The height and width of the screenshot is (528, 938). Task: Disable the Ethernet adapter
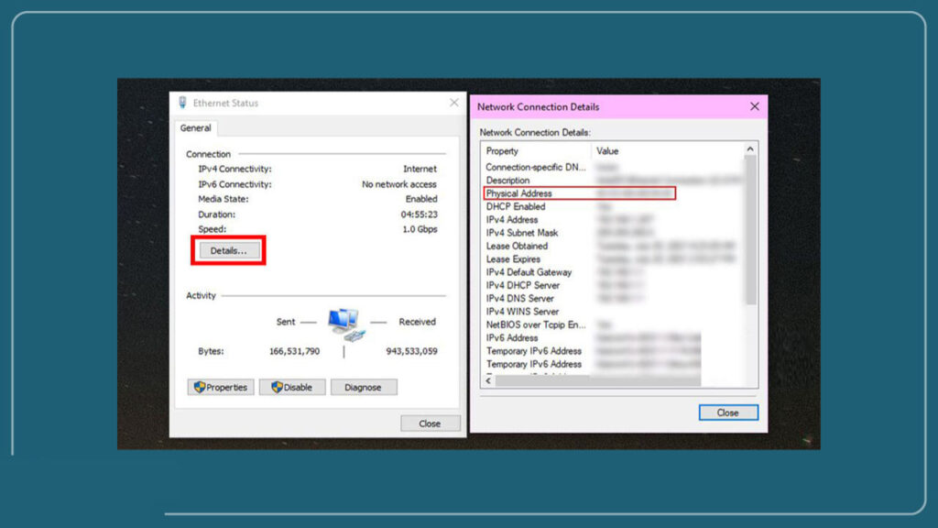tap(293, 387)
